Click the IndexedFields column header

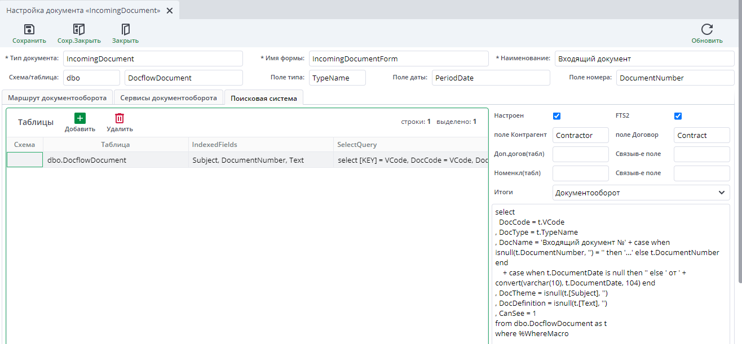pos(260,145)
